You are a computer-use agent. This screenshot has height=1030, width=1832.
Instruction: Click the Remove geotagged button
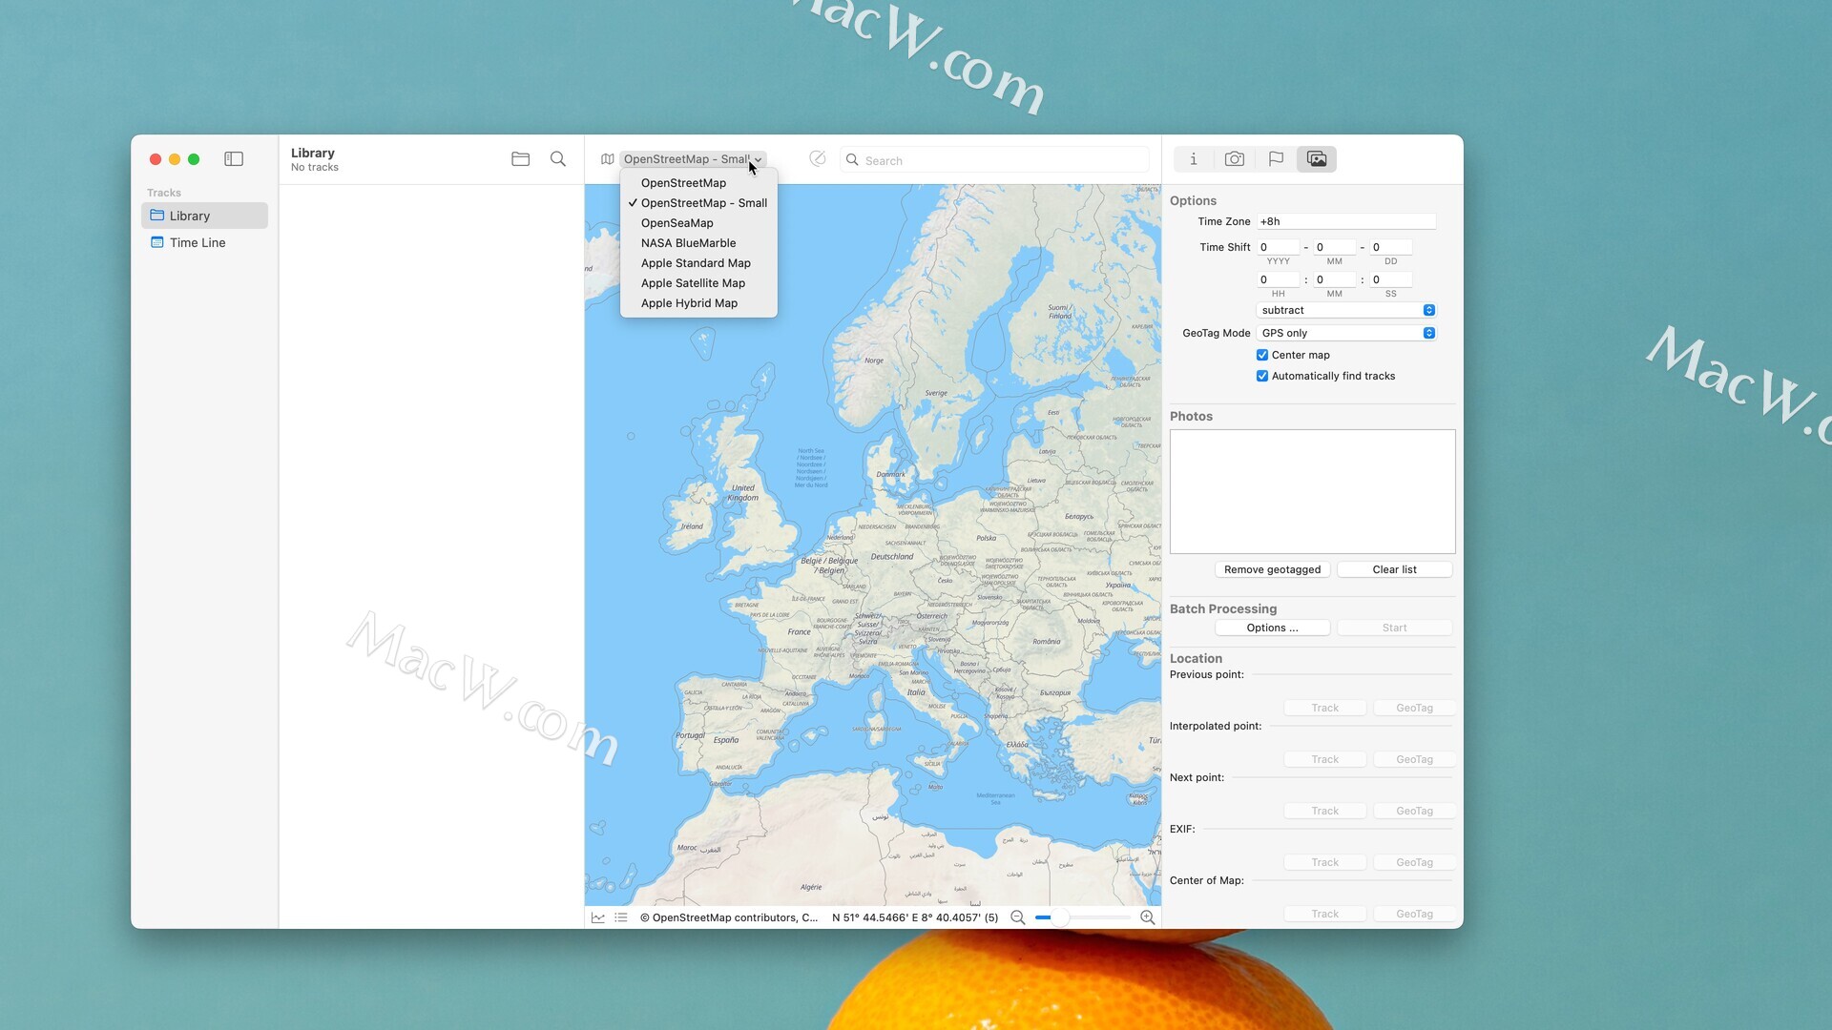[1272, 569]
